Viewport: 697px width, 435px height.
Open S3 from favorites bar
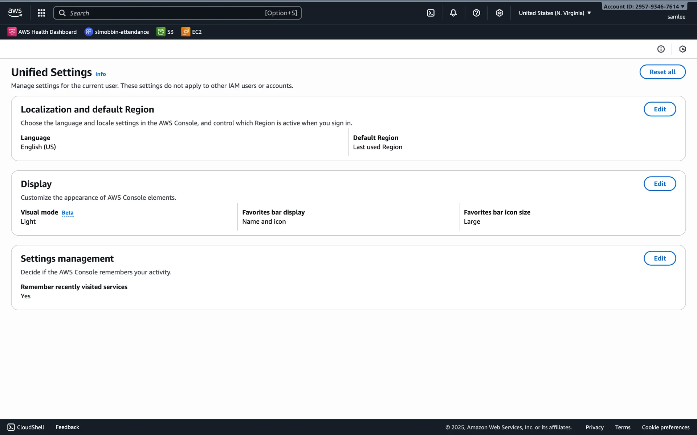[x=165, y=32]
